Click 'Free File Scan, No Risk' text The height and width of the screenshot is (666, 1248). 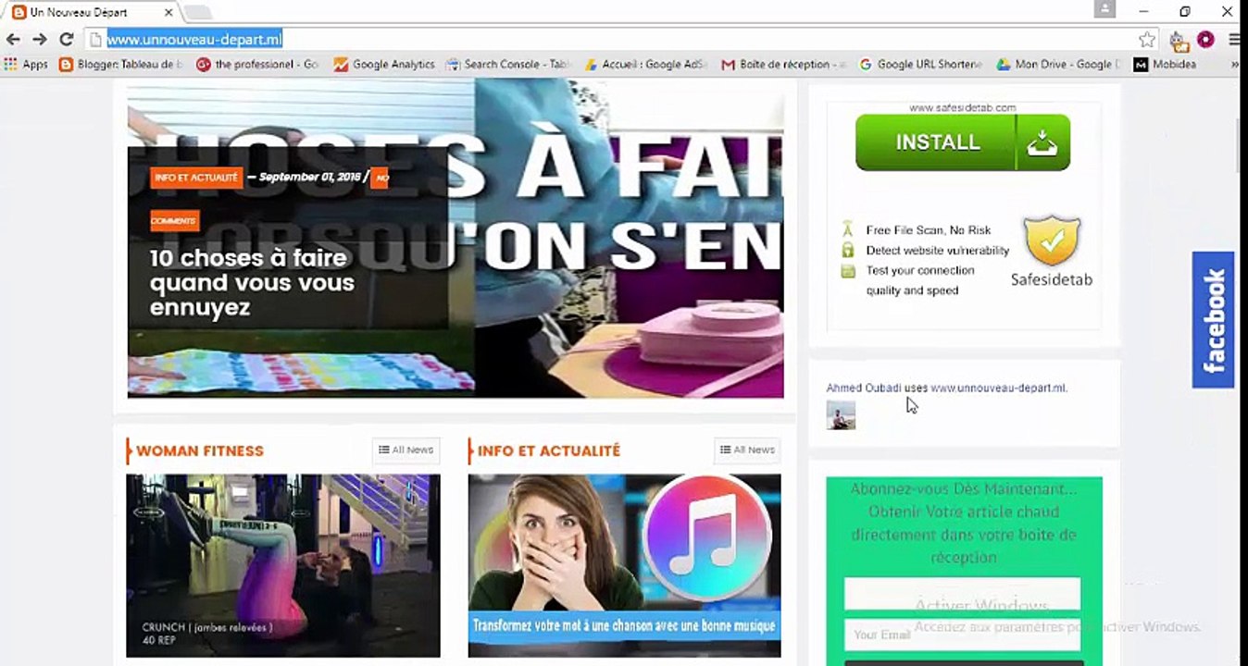point(929,230)
